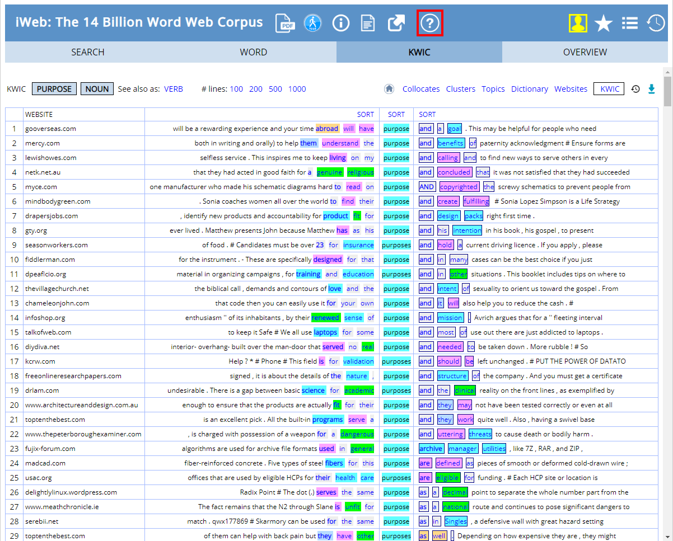Screen dimensions: 673x541
Task: Sort by right context column
Action: click(x=427, y=114)
